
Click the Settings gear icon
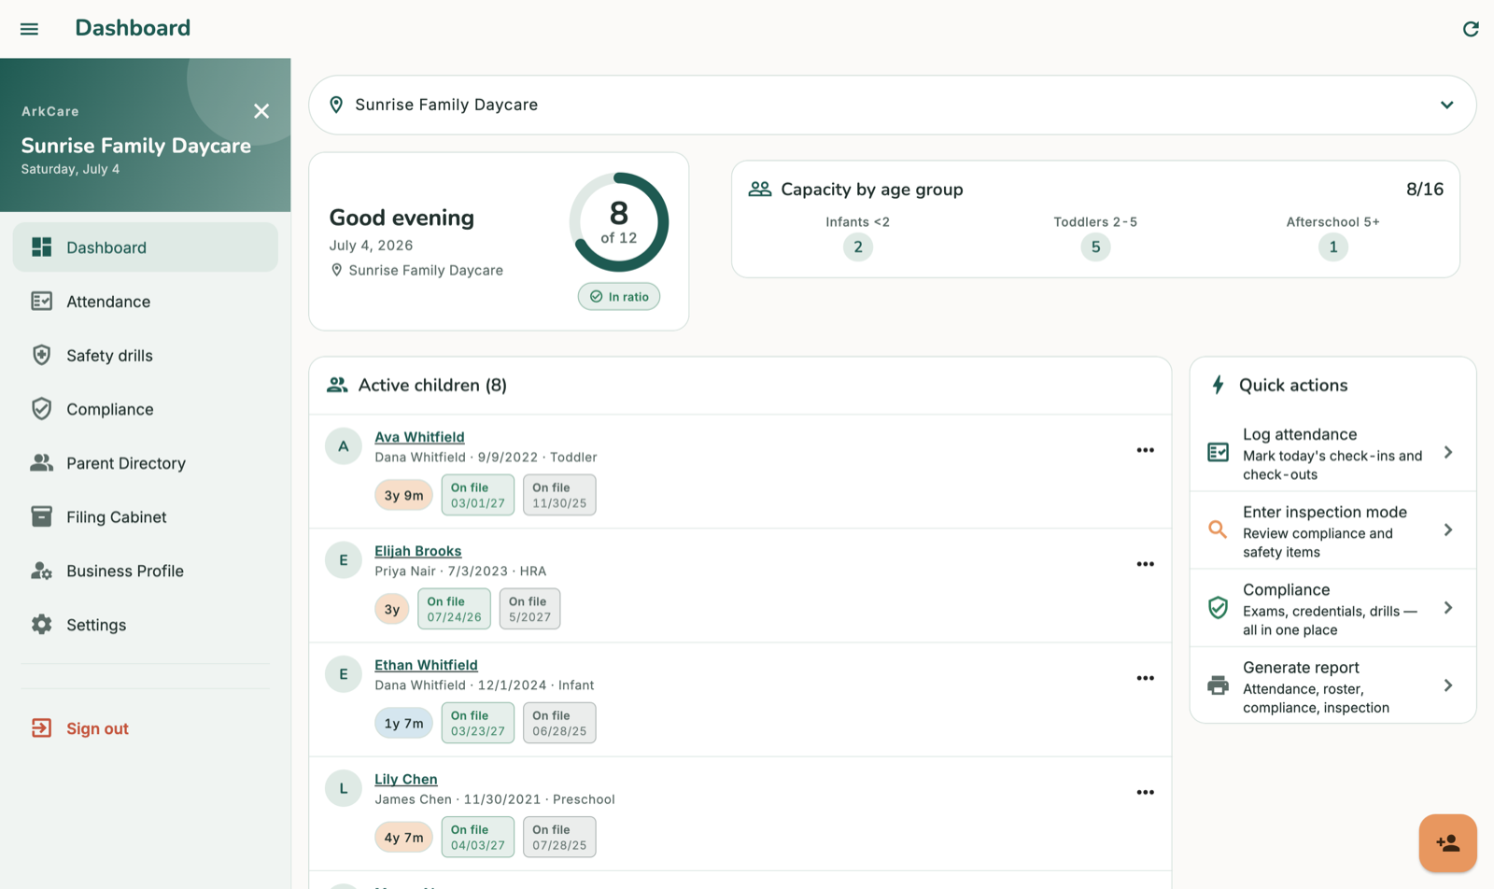click(42, 624)
